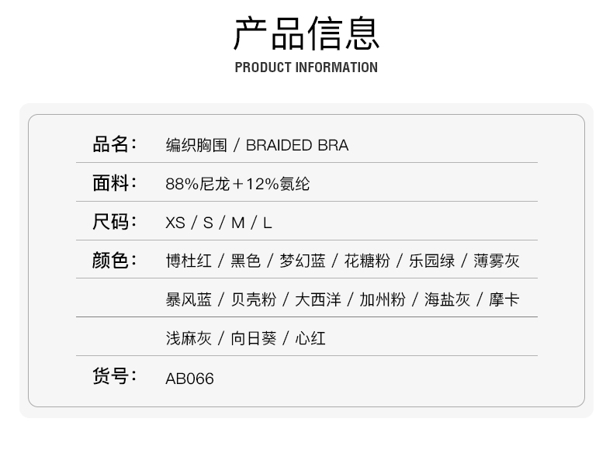Click the BRAIDED BRA product name
Screen dimensions: 613x460
(297, 145)
